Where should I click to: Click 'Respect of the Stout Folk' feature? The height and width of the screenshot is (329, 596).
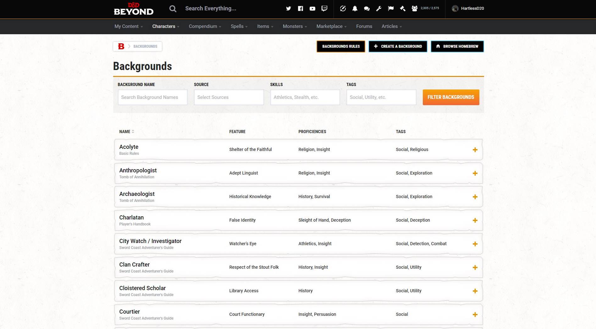click(254, 267)
